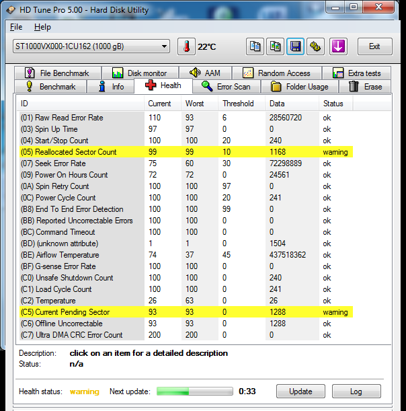Open the drive selection dropdown
The height and width of the screenshot is (411, 406).
pos(90,46)
